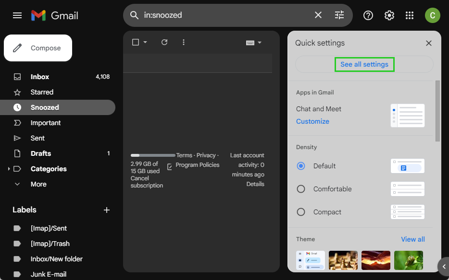
Task: Clear the search with the X icon
Action: click(318, 15)
